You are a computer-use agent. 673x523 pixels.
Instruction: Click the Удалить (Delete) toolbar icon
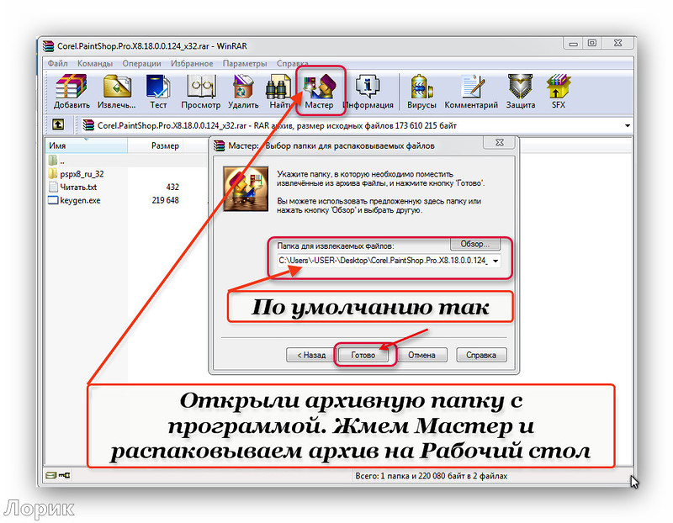(243, 91)
